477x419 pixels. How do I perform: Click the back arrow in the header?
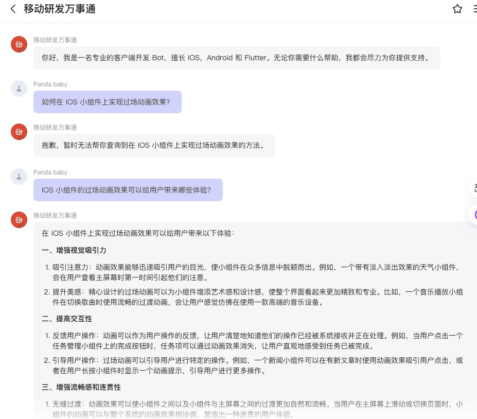coord(13,9)
